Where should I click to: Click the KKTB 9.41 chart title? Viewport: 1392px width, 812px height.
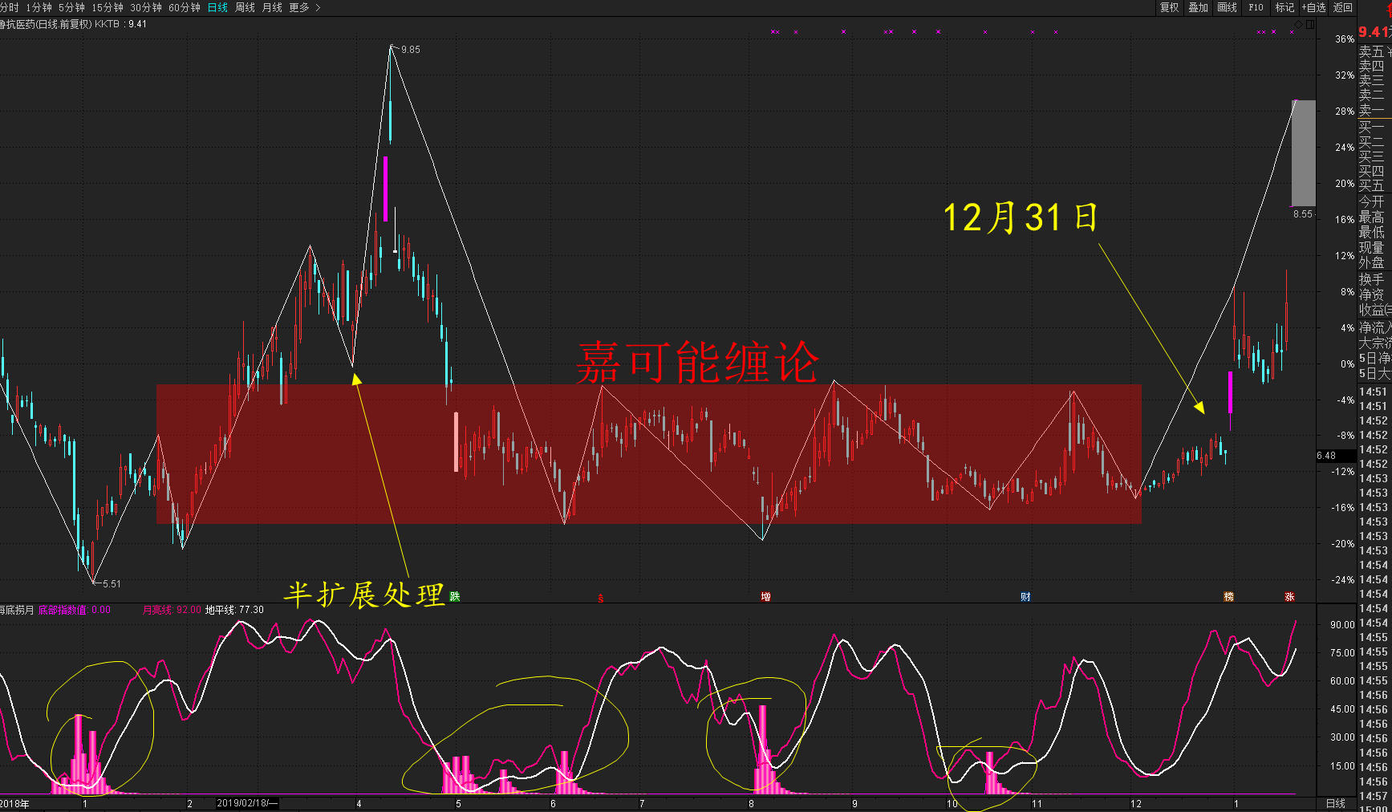tap(120, 24)
